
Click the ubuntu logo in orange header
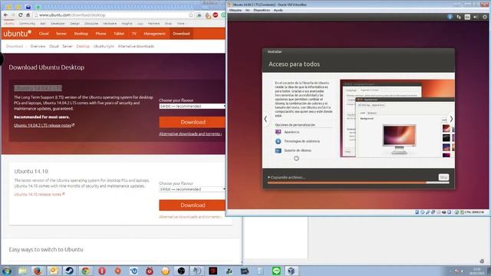(18, 34)
